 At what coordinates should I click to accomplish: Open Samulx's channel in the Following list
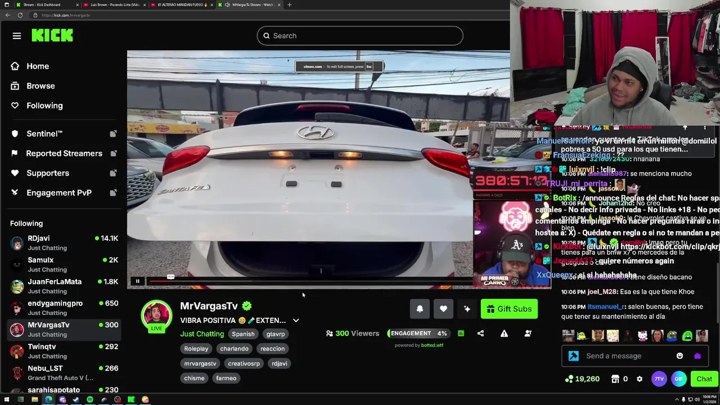point(64,264)
